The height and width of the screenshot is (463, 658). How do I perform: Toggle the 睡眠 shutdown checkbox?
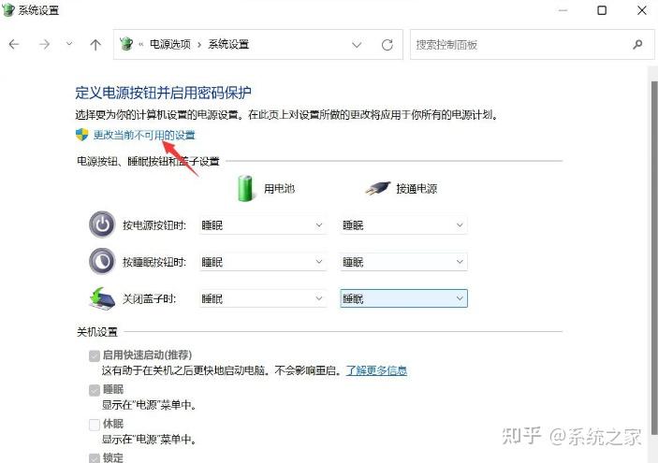pyautogui.click(x=95, y=390)
